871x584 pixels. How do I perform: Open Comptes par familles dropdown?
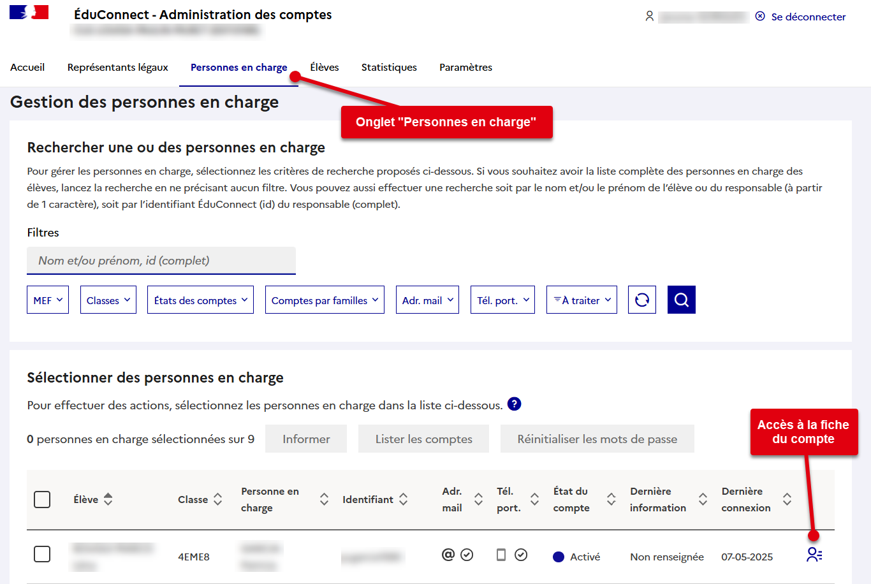[x=325, y=300]
